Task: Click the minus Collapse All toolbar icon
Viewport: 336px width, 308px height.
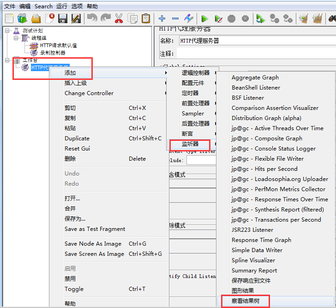Action: [x=175, y=18]
